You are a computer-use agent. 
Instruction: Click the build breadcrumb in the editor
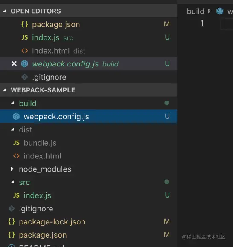coord(195,11)
